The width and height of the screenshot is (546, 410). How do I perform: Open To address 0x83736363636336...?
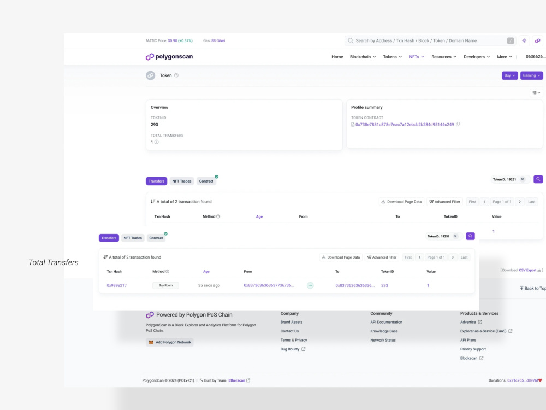355,285
